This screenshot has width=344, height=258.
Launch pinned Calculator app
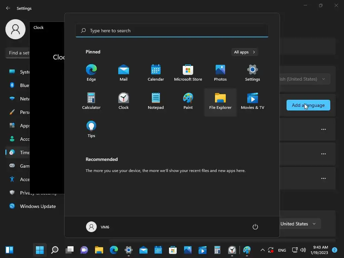click(91, 101)
